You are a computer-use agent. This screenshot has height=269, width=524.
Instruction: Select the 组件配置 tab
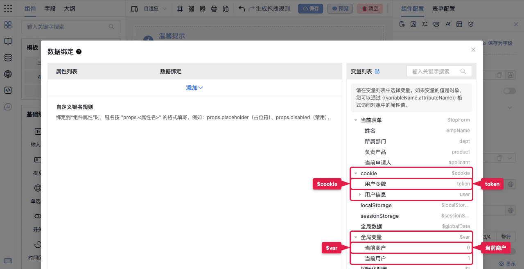pos(413,9)
